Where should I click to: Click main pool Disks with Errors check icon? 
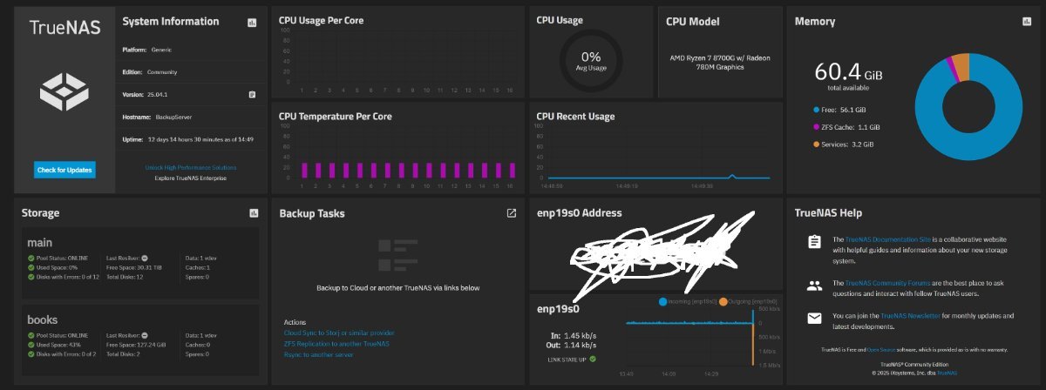point(31,276)
